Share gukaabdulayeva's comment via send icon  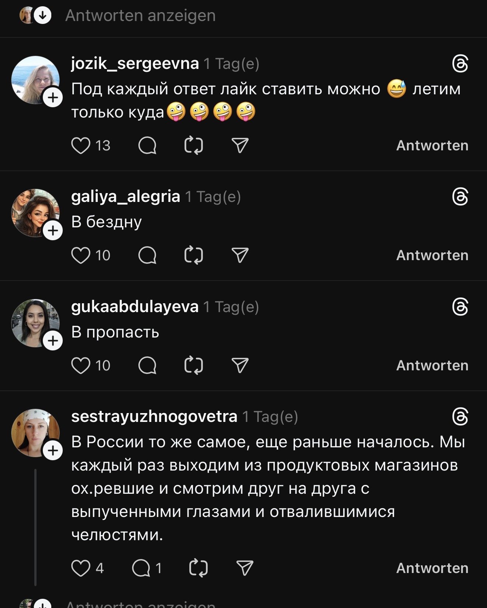(240, 366)
